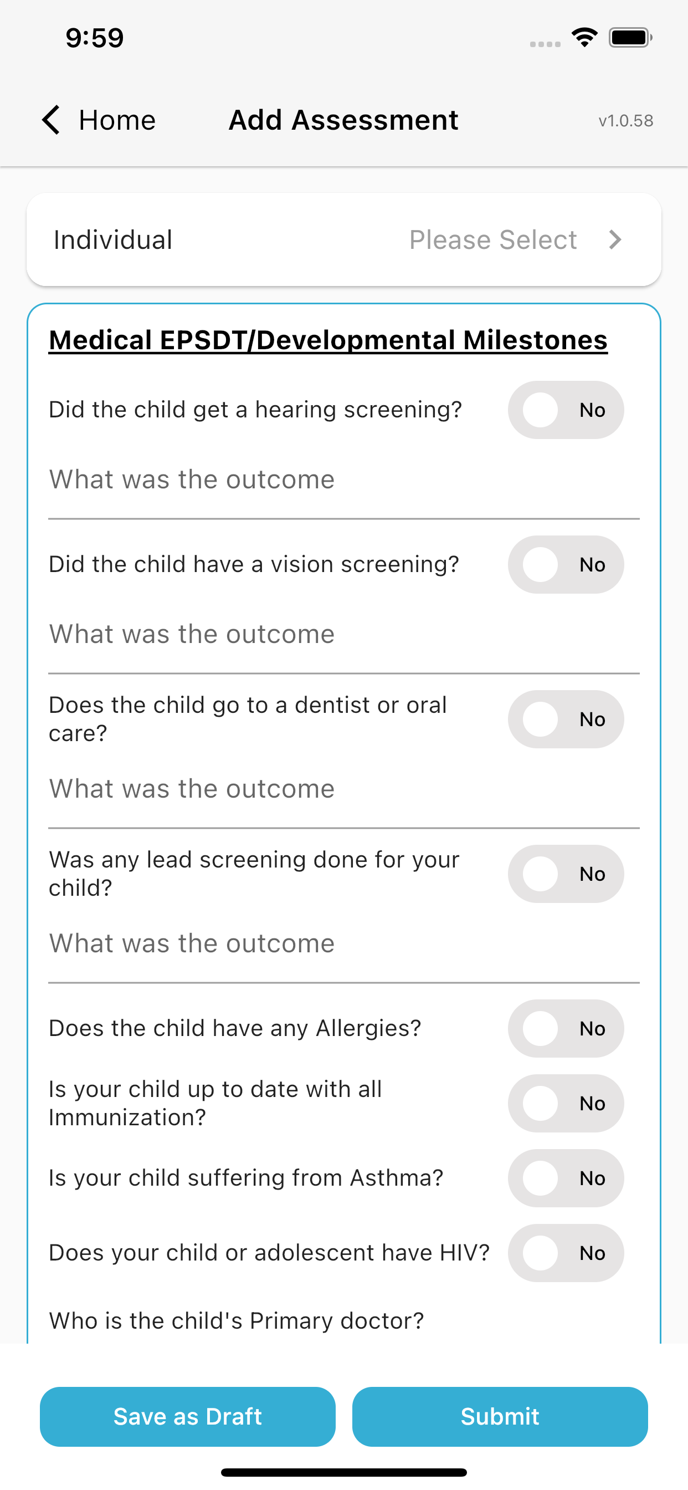Screen dimensions: 688x1490
Task: Open the Individual selector chevron arrow
Action: coord(616,239)
